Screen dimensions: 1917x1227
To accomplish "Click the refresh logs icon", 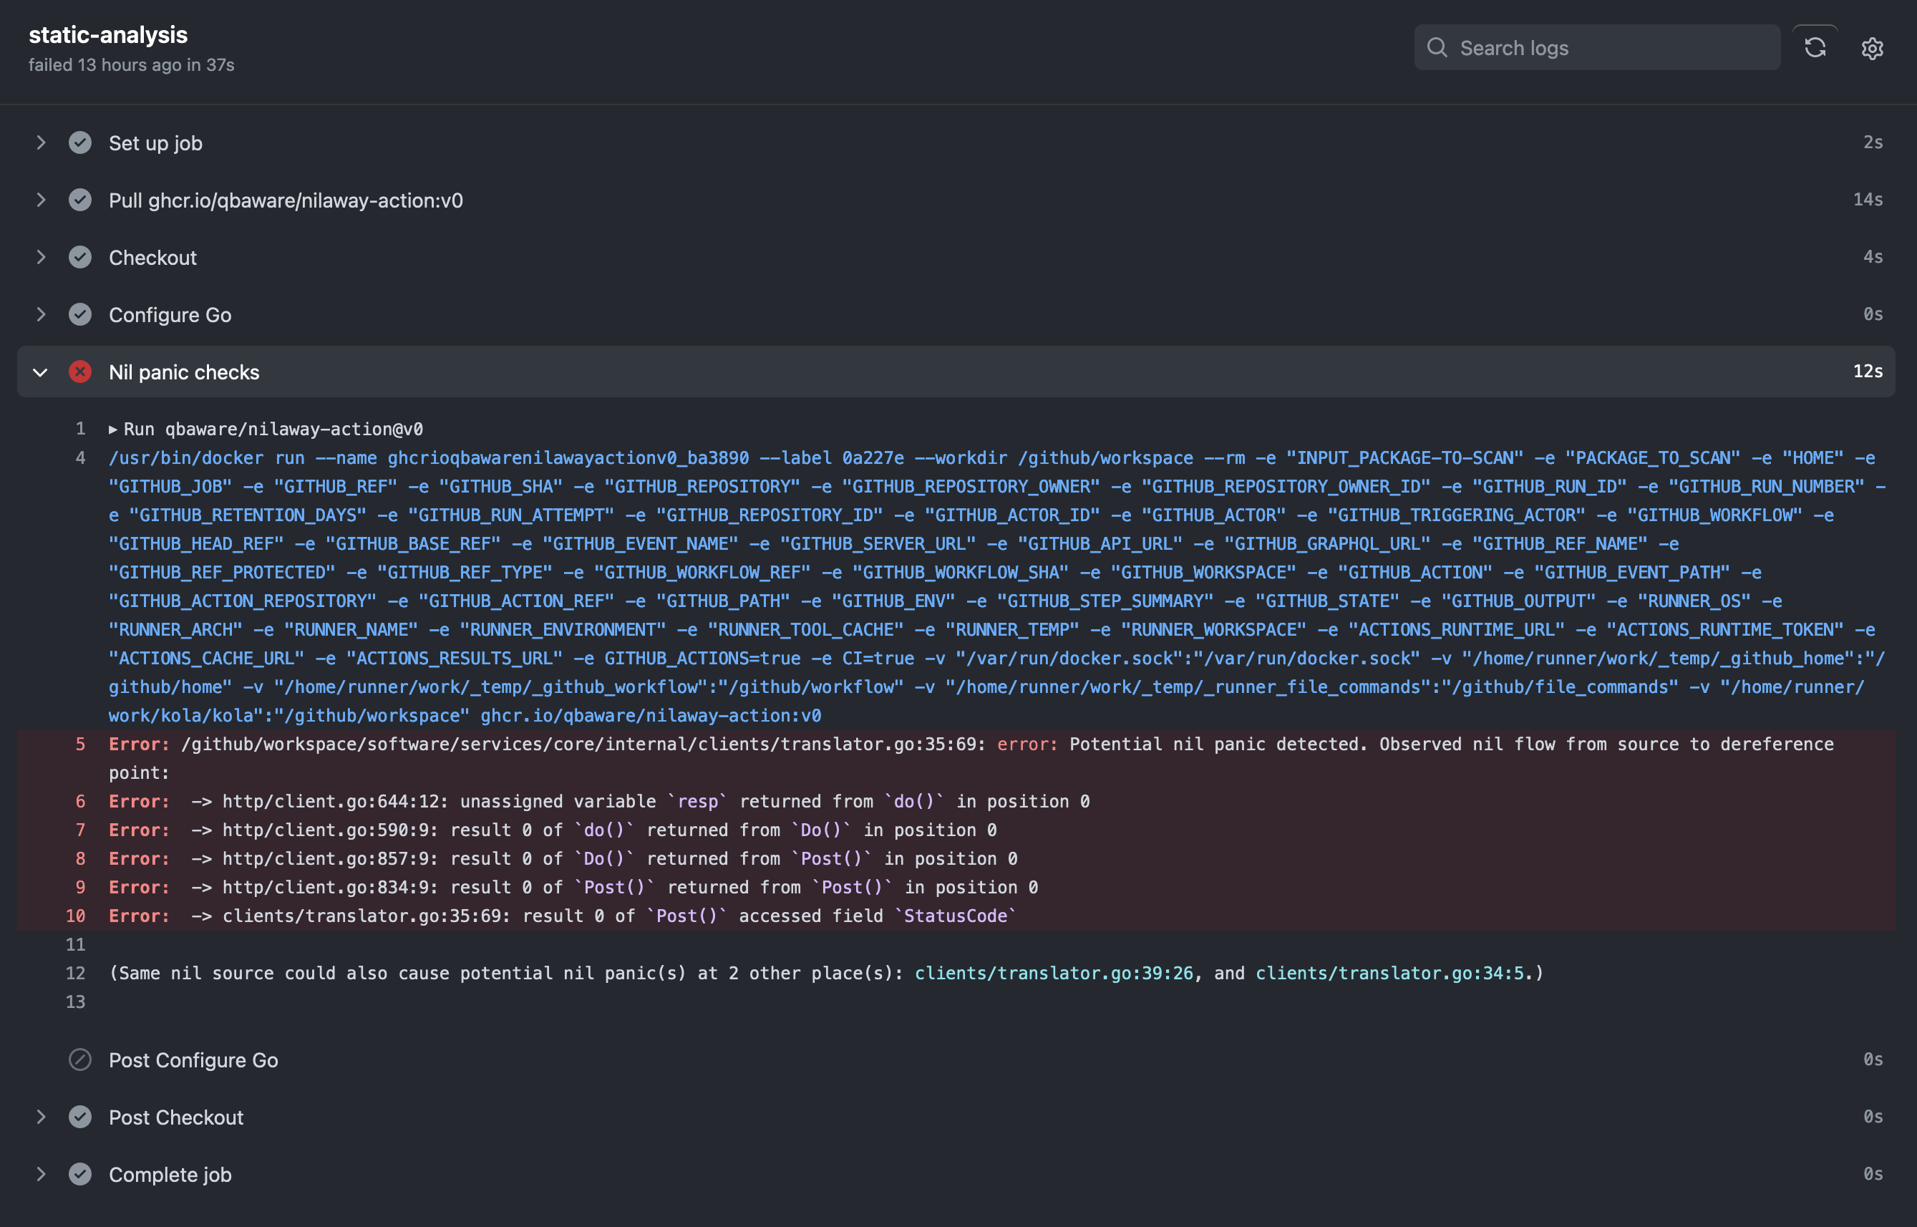I will [x=1814, y=48].
